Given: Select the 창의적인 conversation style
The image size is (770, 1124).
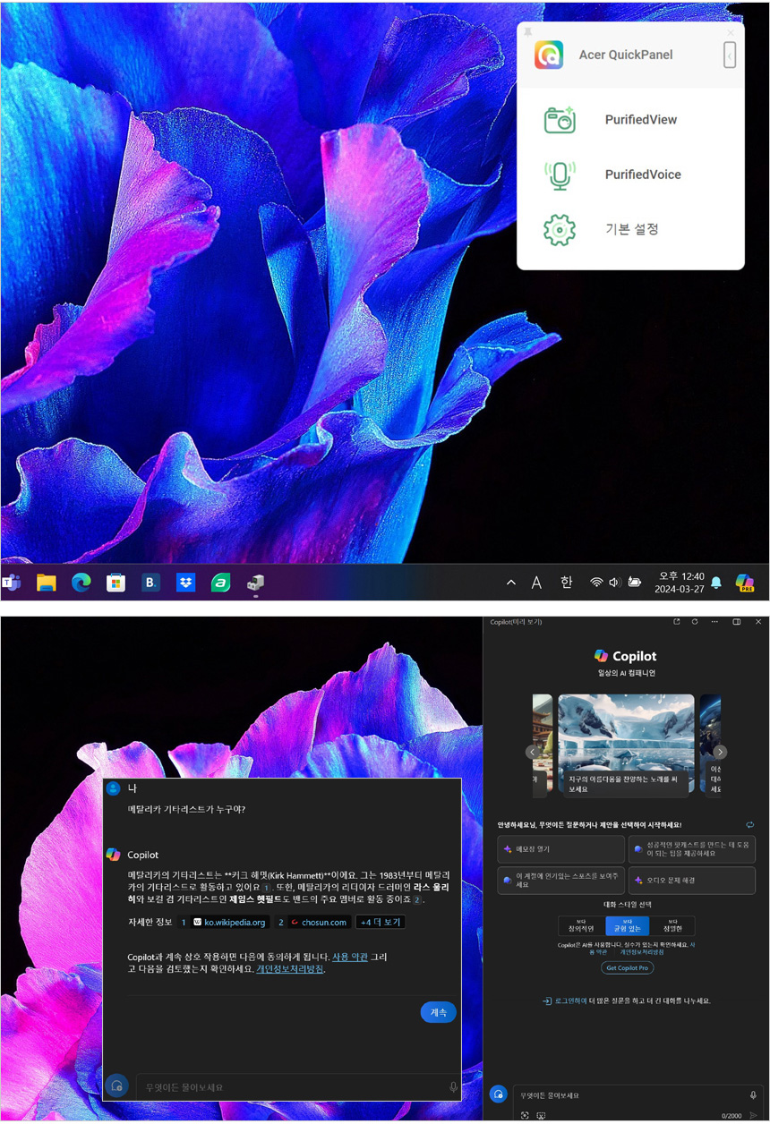Looking at the screenshot, I should click(x=581, y=926).
